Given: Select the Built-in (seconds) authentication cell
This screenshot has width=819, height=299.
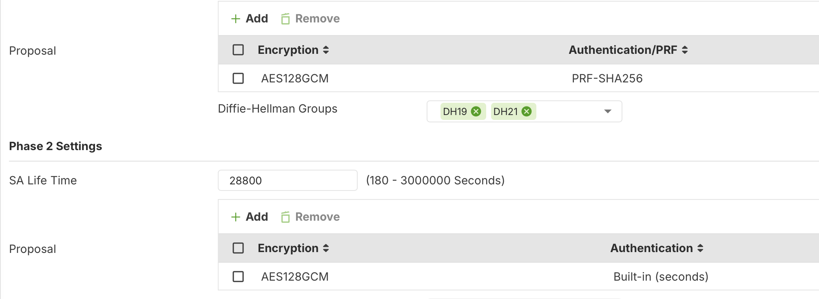Looking at the screenshot, I should [661, 277].
